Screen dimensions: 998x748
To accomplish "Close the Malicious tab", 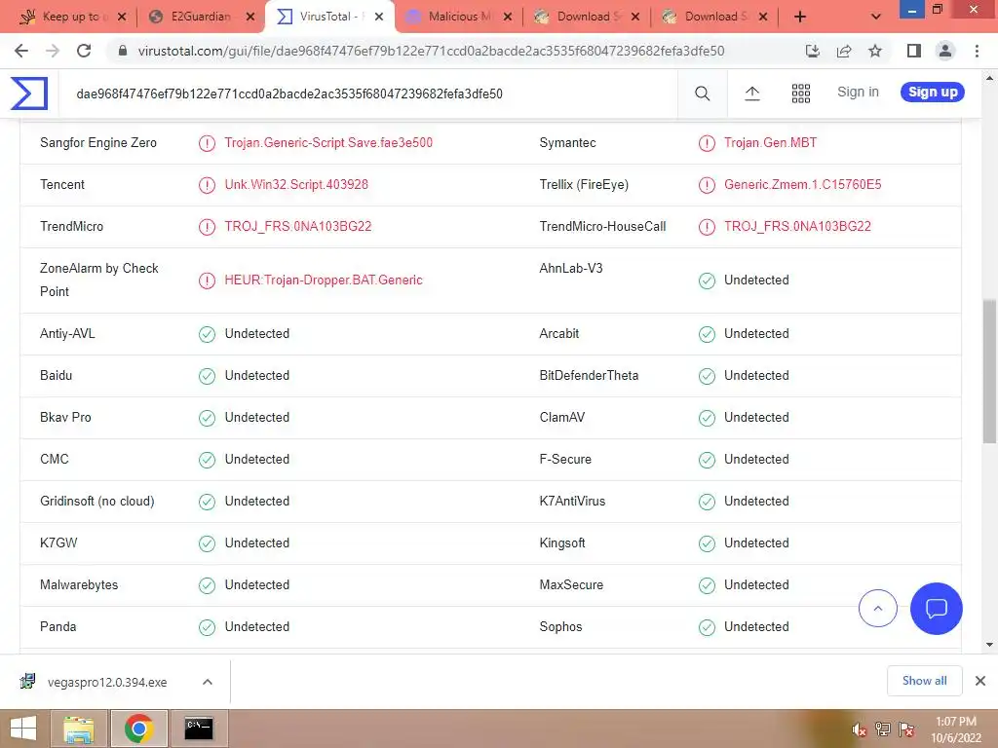I will coord(507,17).
